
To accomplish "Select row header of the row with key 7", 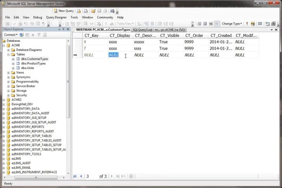I will pos(78,48).
